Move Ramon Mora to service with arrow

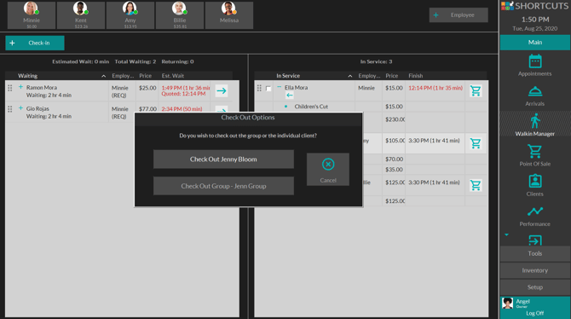[222, 90]
